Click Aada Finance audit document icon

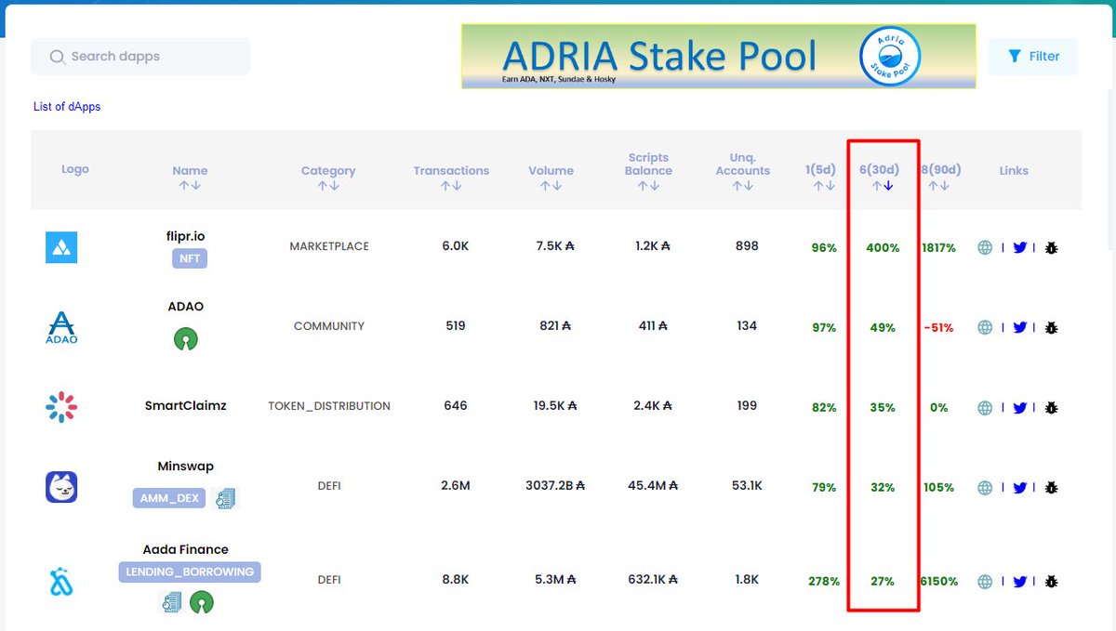171,603
